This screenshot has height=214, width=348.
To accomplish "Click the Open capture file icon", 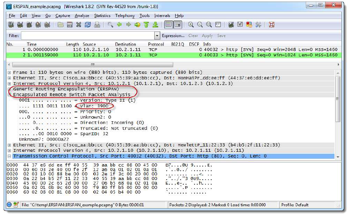I will [x=61, y=25].
